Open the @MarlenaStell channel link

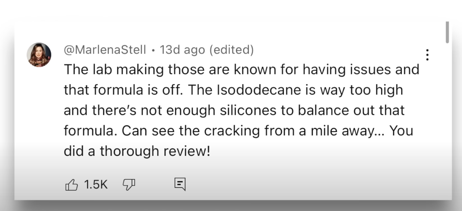click(x=105, y=50)
